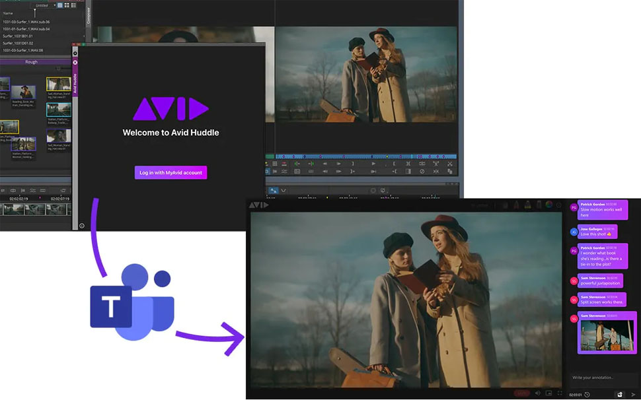This screenshot has width=641, height=400.
Task: Click the Mark Clip icon
Action: point(408,164)
